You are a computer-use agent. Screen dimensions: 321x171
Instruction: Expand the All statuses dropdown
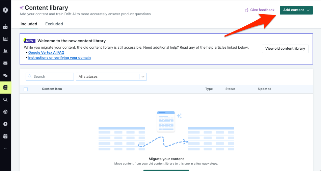coord(111,77)
